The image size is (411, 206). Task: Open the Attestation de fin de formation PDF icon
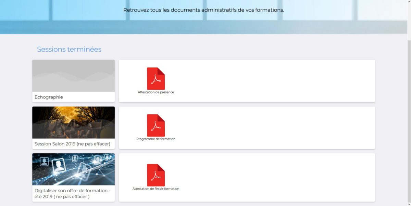click(x=156, y=175)
